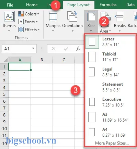This screenshot has height=149, width=137.
Task: Open the theme Colors dropdown
Action: pos(29,14)
